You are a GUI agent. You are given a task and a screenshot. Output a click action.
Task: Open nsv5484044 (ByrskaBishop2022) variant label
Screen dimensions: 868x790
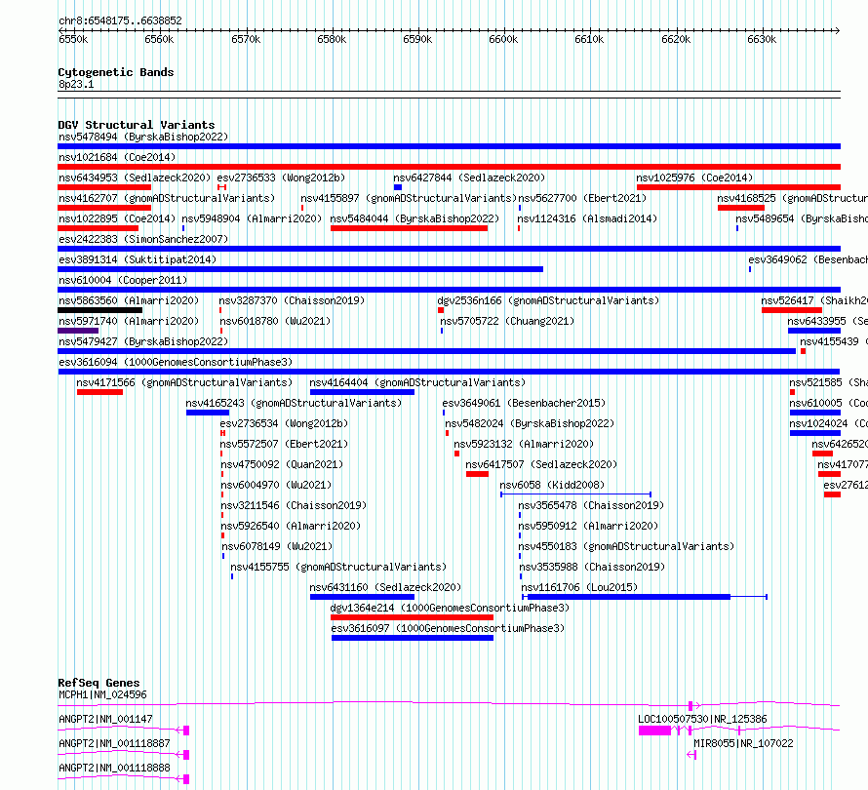pyautogui.click(x=414, y=218)
